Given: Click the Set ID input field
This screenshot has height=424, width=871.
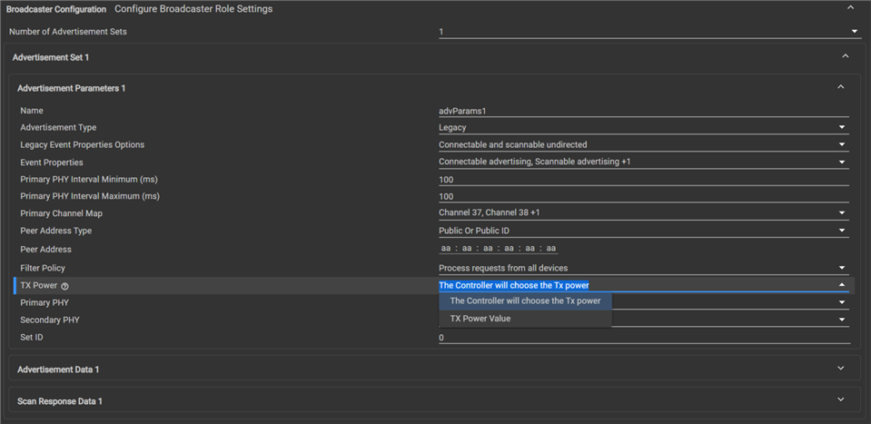Looking at the screenshot, I should [644, 338].
